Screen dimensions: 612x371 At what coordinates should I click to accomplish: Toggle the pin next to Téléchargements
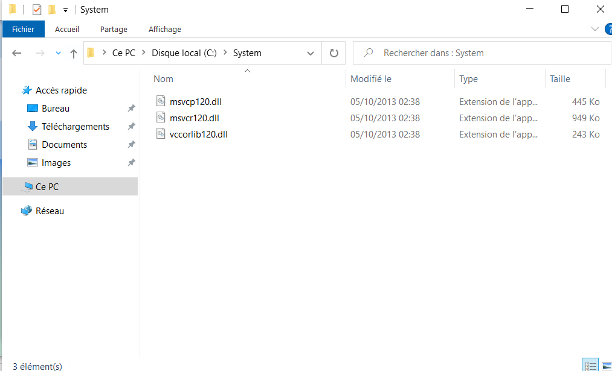click(x=131, y=127)
